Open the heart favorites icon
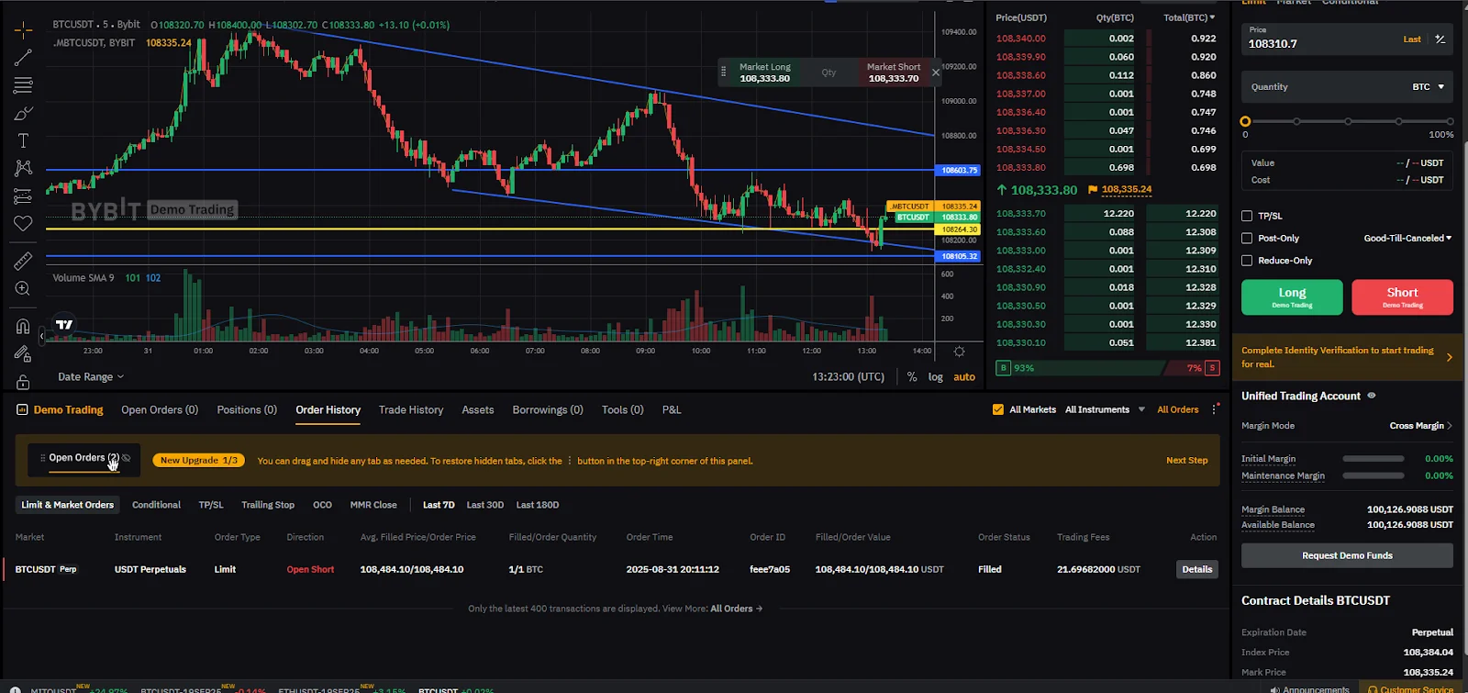 pyautogui.click(x=23, y=223)
